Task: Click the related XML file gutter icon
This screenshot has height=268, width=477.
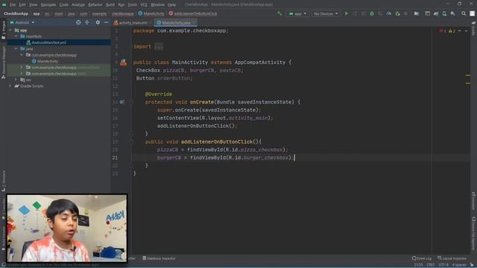Action: pos(123,63)
